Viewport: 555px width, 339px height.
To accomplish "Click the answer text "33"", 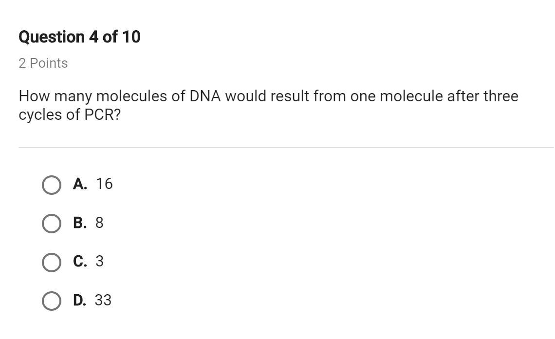I will pyautogui.click(x=103, y=300).
